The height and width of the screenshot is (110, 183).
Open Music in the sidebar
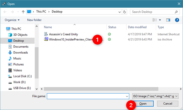click(x=15, y=58)
